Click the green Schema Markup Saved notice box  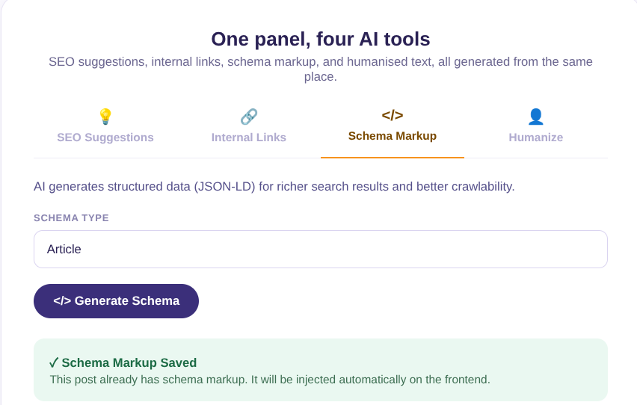pos(321,370)
